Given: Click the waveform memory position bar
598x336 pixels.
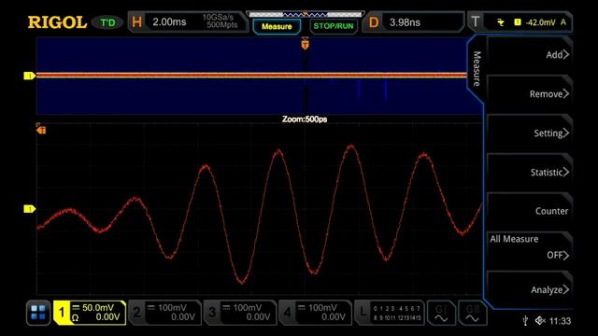Looking at the screenshot, I should [x=306, y=15].
